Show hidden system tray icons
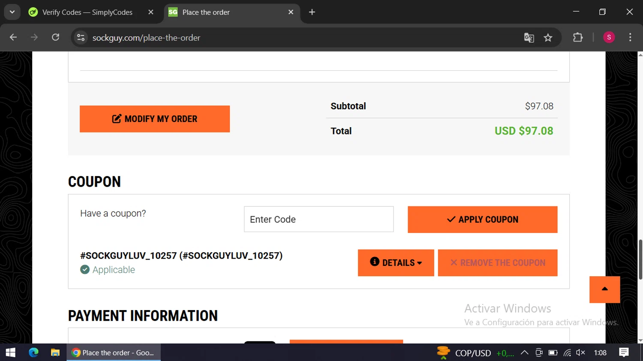643x361 pixels. (524, 353)
